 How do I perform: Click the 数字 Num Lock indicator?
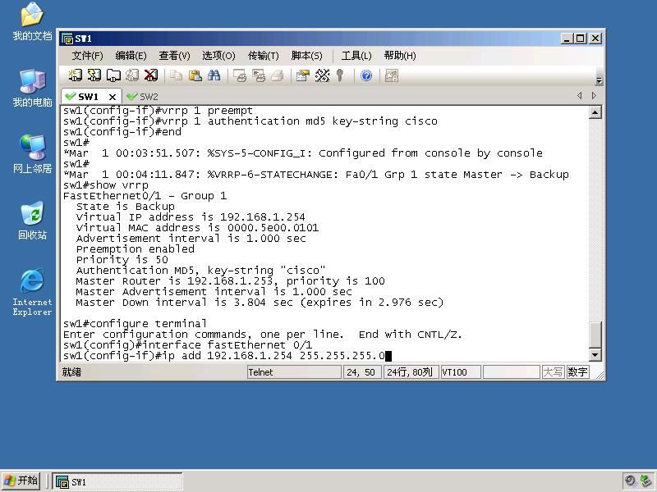coord(577,372)
